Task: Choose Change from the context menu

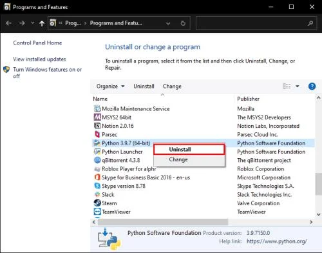Action: [x=189, y=159]
